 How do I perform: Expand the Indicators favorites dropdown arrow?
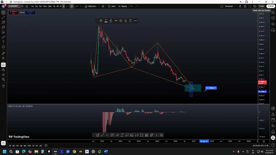coord(99,6)
